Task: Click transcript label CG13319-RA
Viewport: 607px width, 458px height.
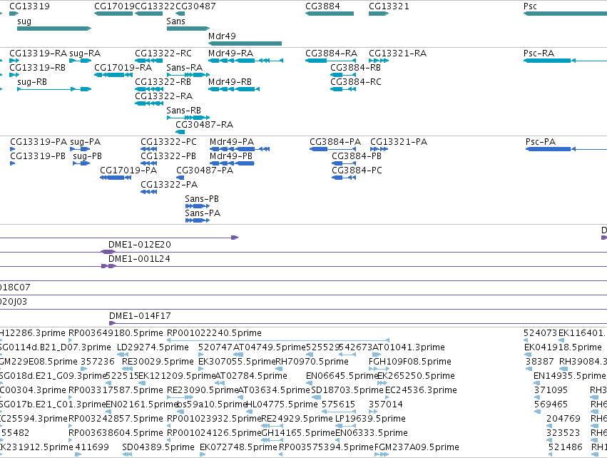Action: [x=38, y=53]
